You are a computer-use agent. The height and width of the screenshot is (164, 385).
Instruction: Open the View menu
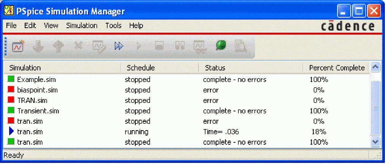(x=51, y=25)
